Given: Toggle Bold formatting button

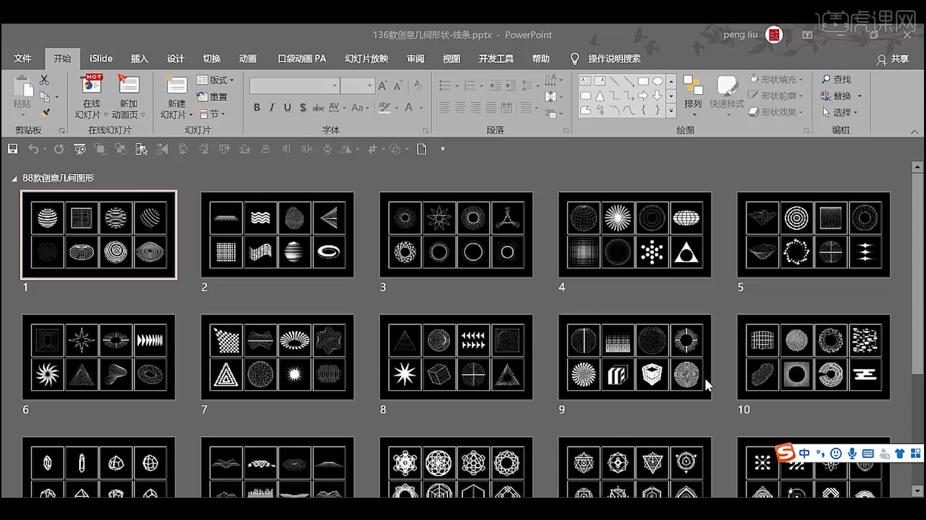Looking at the screenshot, I should click(257, 107).
